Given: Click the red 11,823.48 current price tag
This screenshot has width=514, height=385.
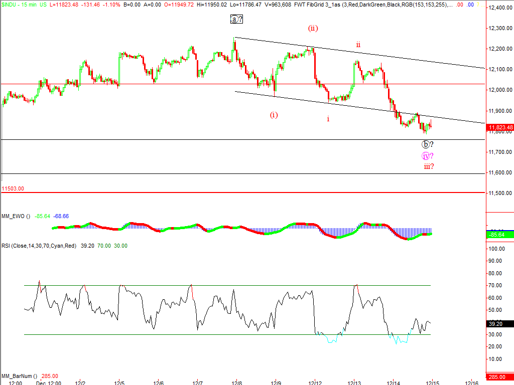Looking at the screenshot, I should click(500, 127).
